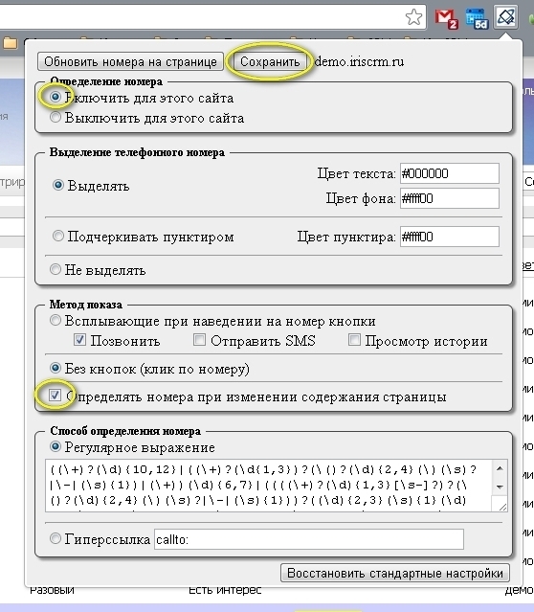Choose 'Подчеркивать пунктиром' option
Image resolution: width=534 pixels, height=612 pixels.
(x=58, y=236)
